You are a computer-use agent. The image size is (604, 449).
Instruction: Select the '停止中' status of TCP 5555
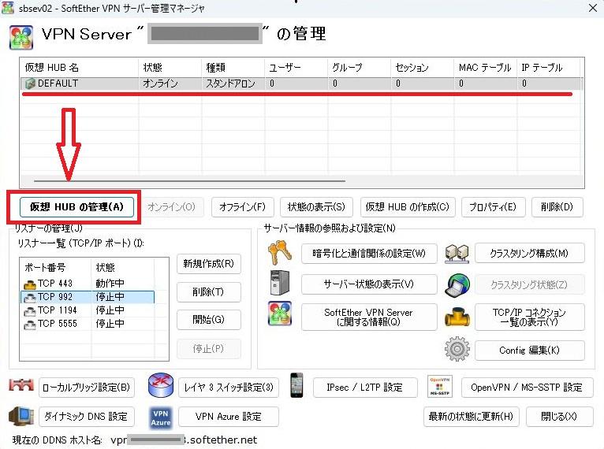[x=110, y=324]
